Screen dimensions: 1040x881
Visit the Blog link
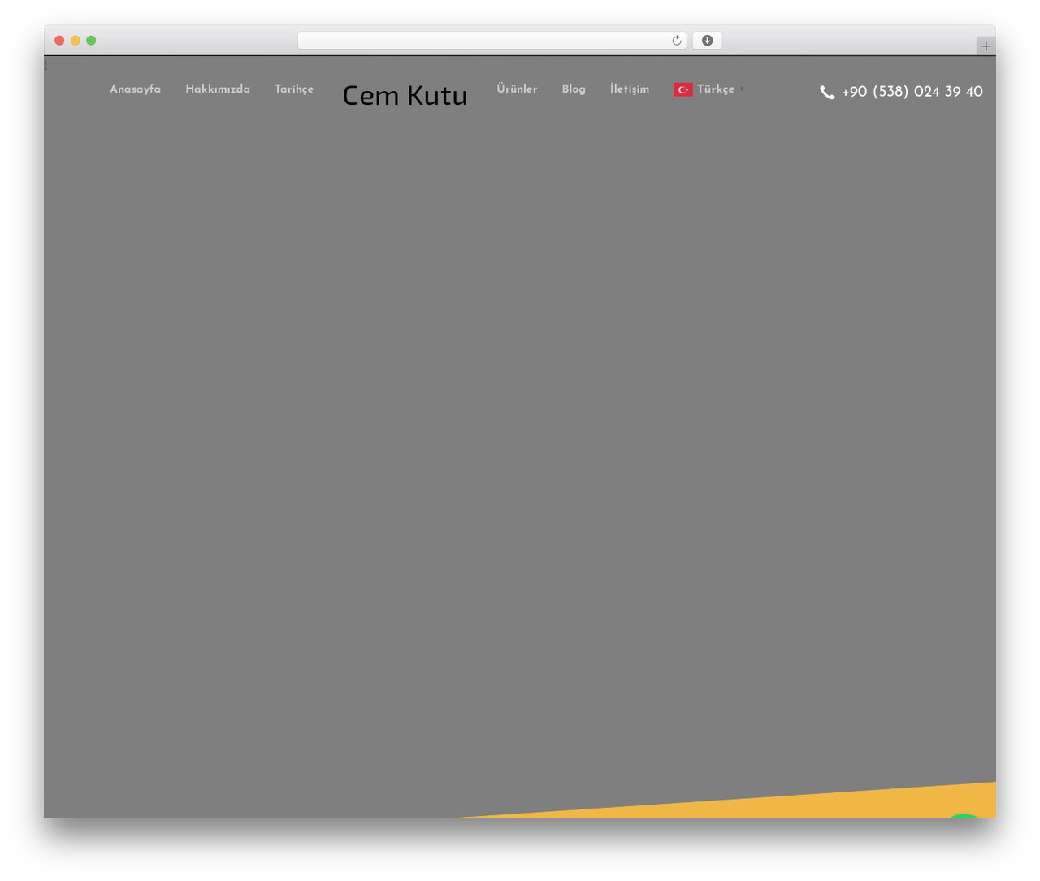click(574, 89)
